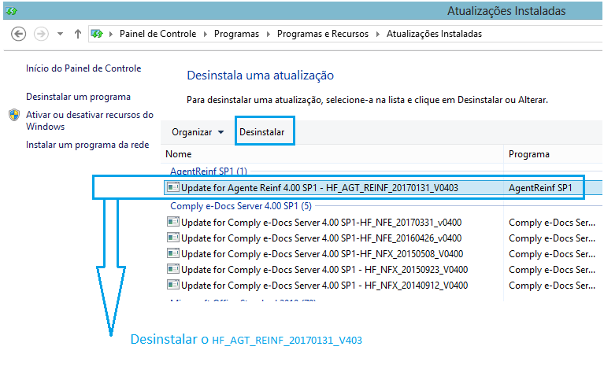Click icon of HF_NFX_20150923_V0400 update
This screenshot has height=365, width=604.
coord(173,269)
